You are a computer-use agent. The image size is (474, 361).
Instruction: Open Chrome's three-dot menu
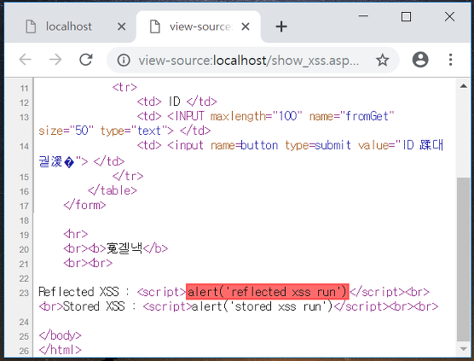(x=450, y=60)
